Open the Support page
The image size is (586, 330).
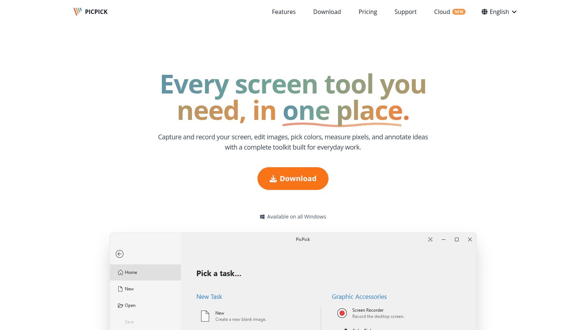click(405, 12)
